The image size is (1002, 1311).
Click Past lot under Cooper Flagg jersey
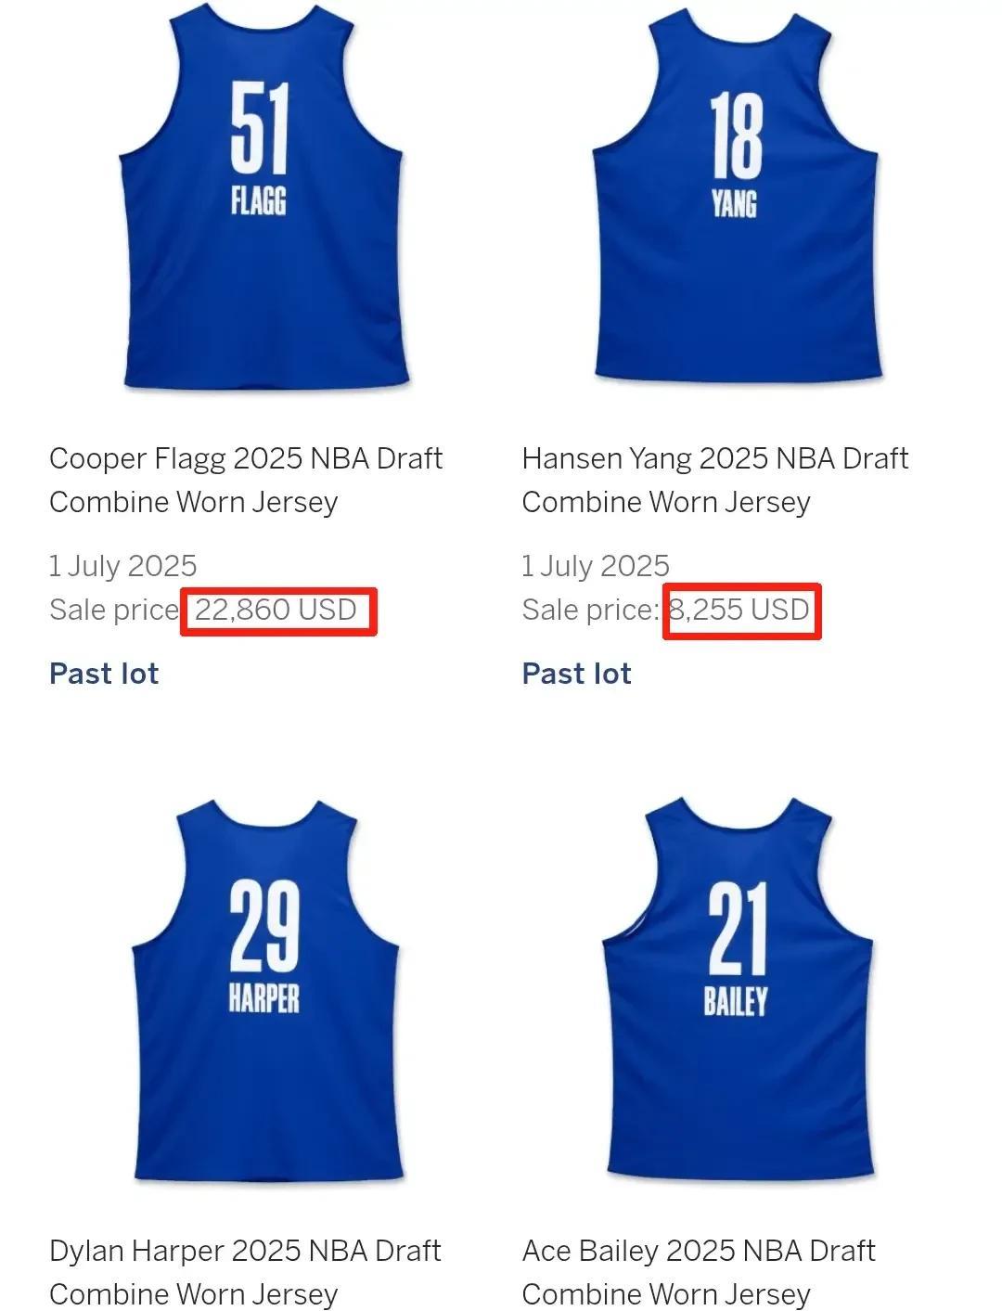104,674
